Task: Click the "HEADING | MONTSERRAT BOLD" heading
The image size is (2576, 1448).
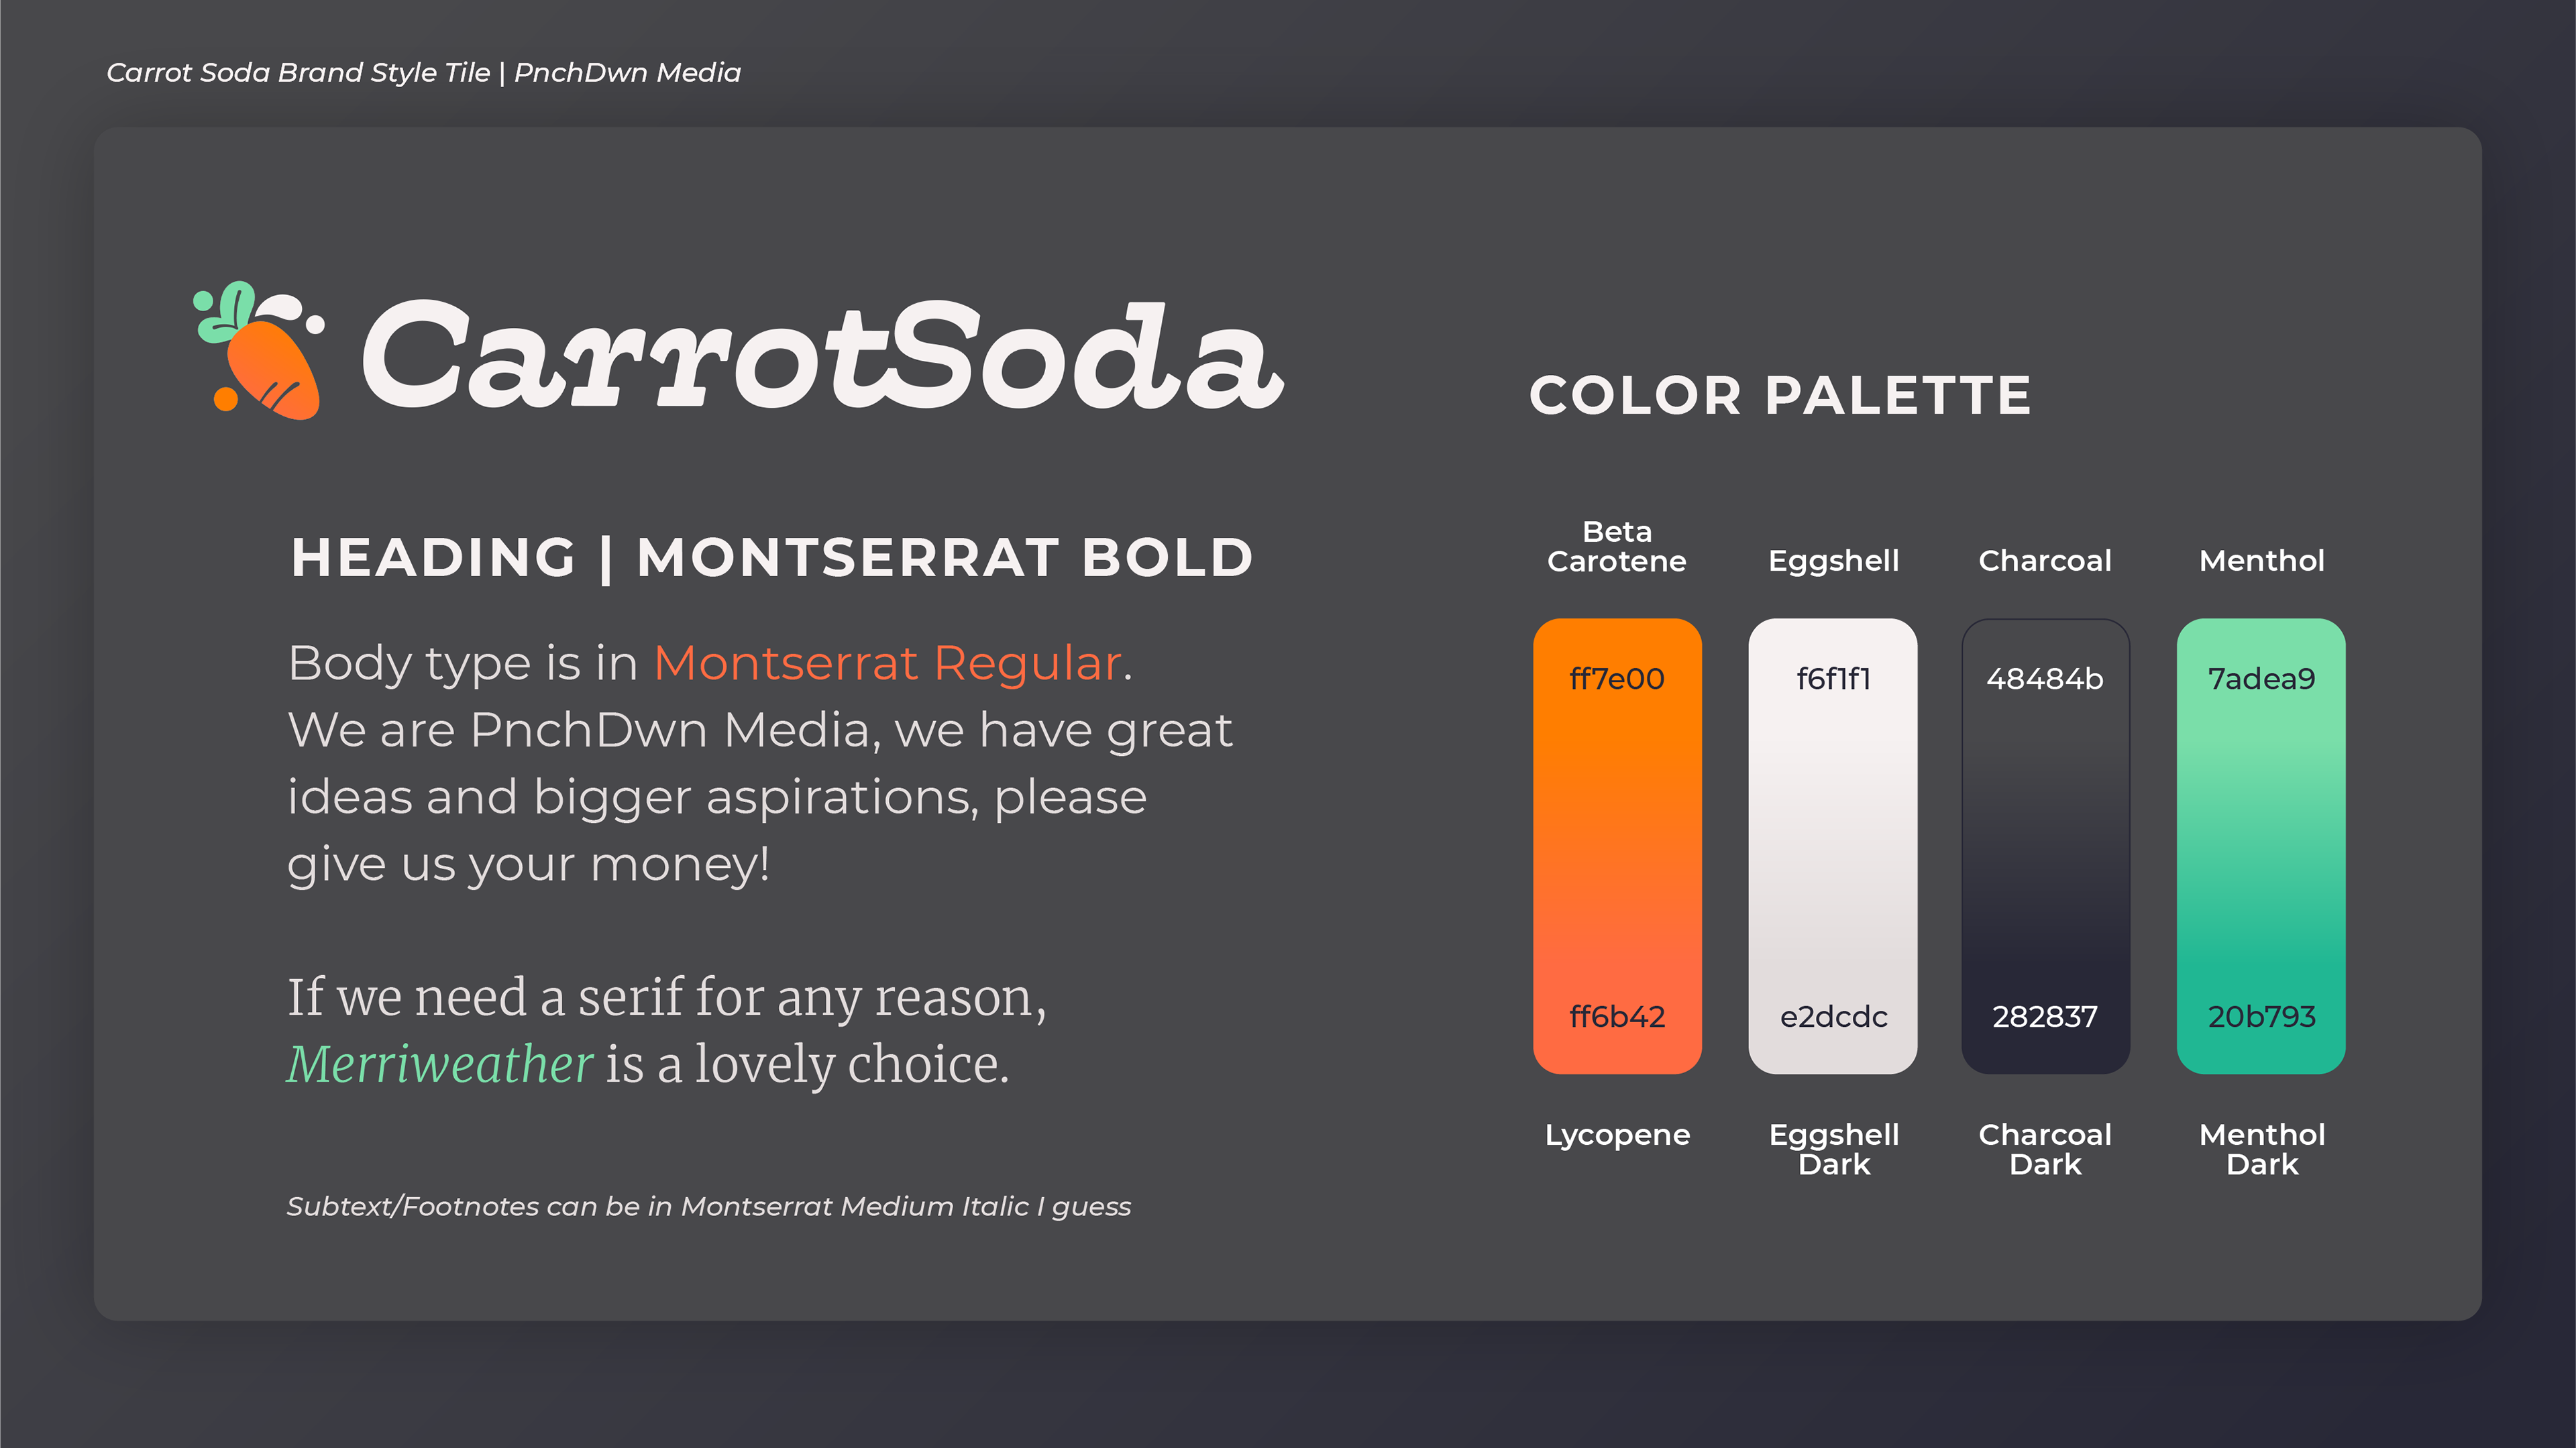Action: point(771,557)
